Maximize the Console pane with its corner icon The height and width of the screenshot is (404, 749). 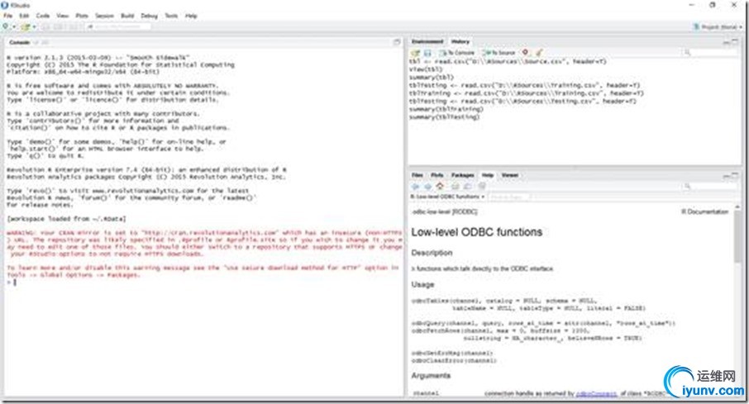coord(397,42)
